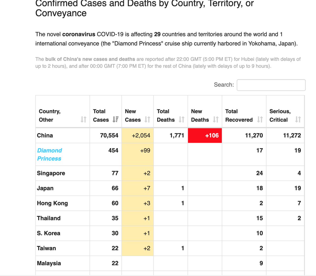Click the Search input field
The height and width of the screenshot is (276, 316).
(271, 85)
